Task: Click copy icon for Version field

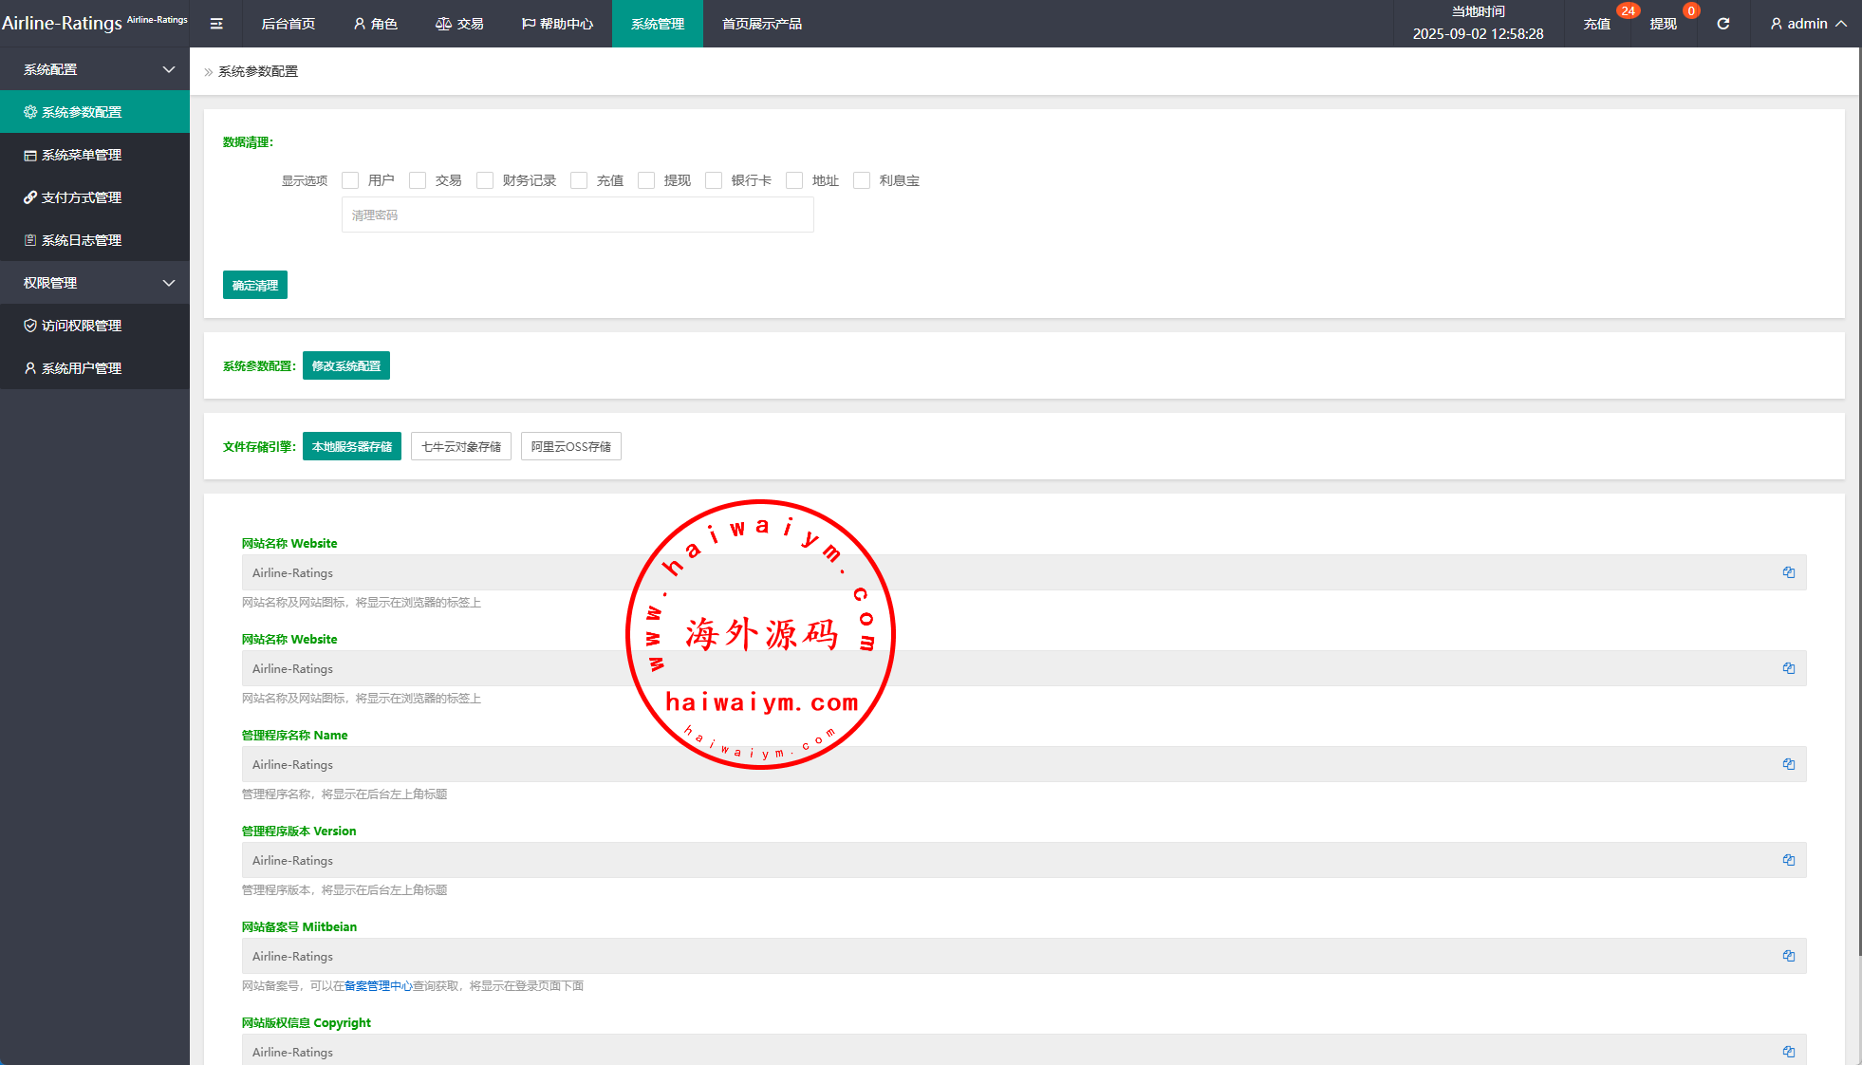Action: (1788, 860)
